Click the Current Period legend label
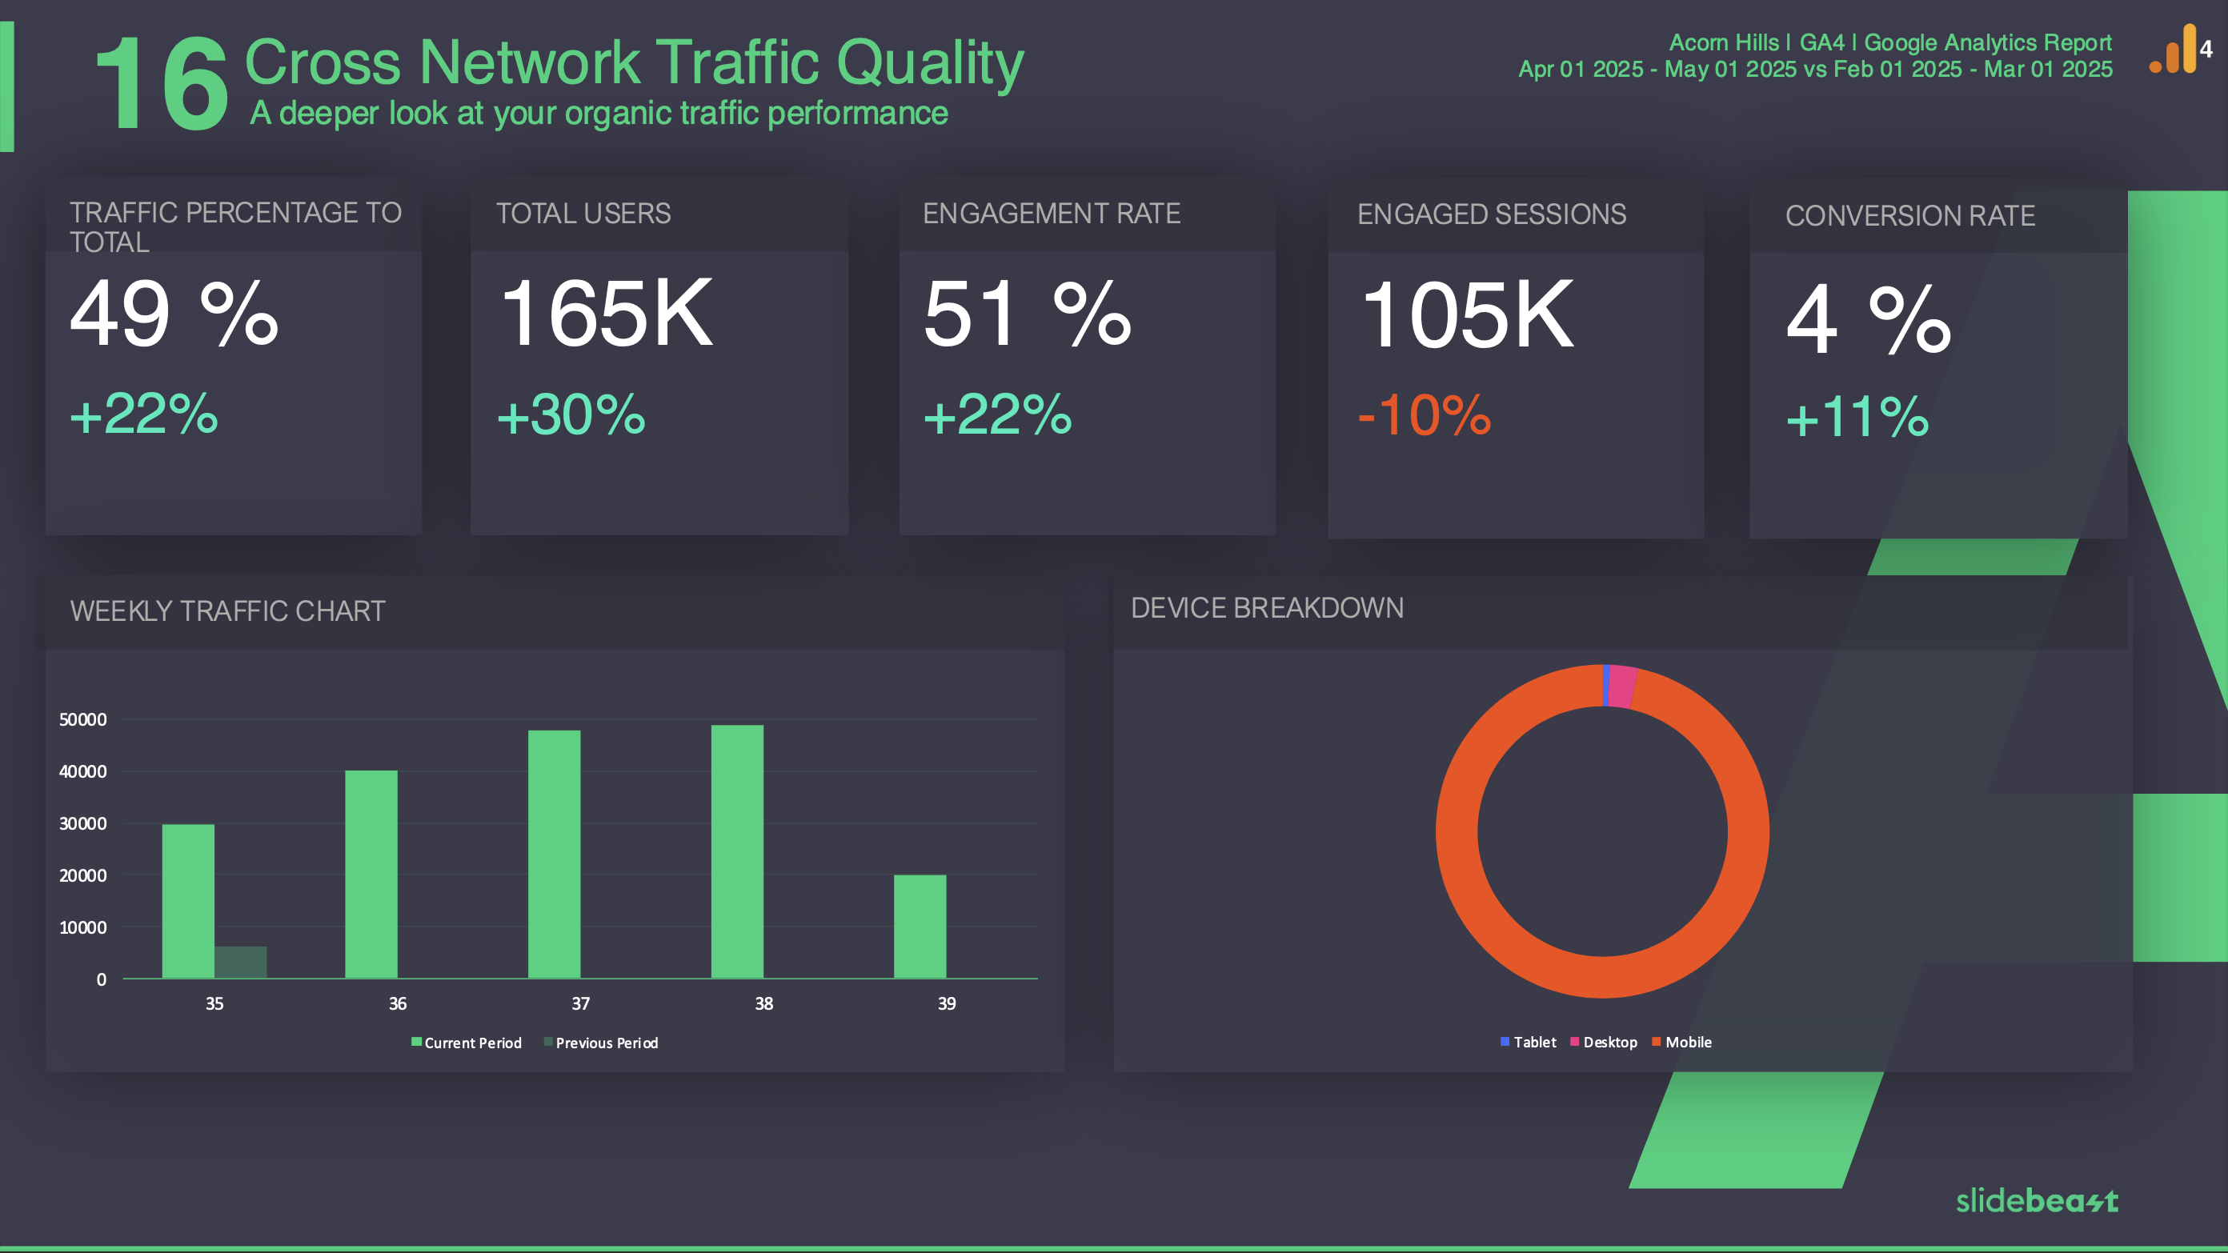 coord(473,1043)
